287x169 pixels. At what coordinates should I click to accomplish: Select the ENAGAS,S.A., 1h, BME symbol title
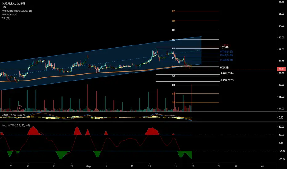click(x=13, y=3)
